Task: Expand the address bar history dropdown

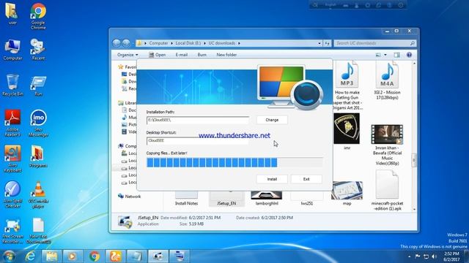Action: coord(320,43)
